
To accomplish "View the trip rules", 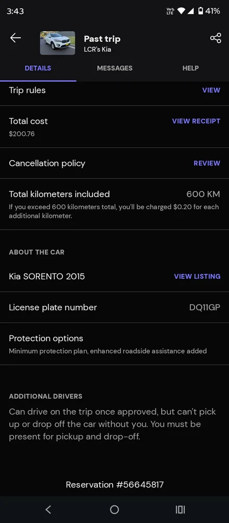I will click(x=211, y=90).
